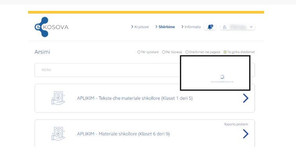Select the Për qytetarë radio button
The image size is (296, 152).
click(x=139, y=52)
